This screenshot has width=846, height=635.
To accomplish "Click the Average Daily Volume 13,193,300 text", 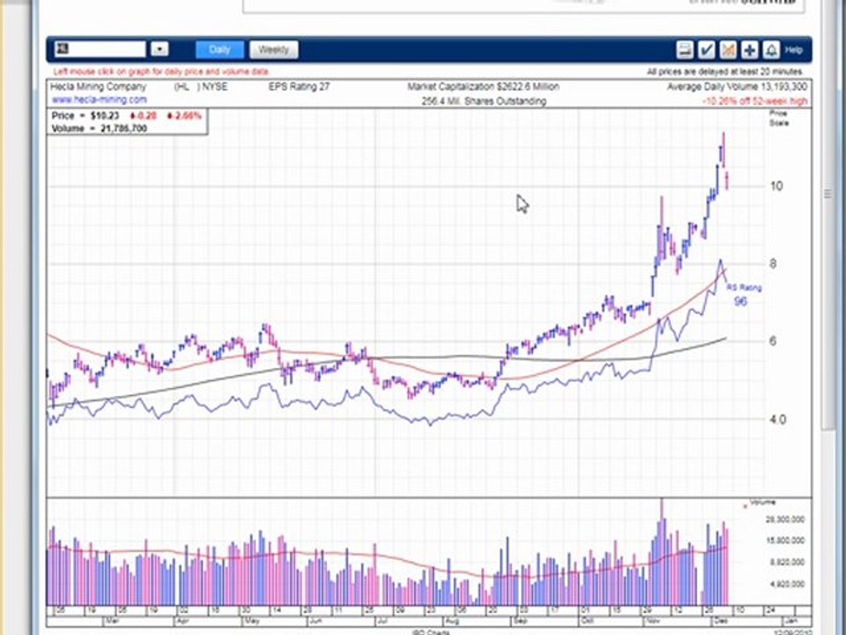I will [737, 87].
